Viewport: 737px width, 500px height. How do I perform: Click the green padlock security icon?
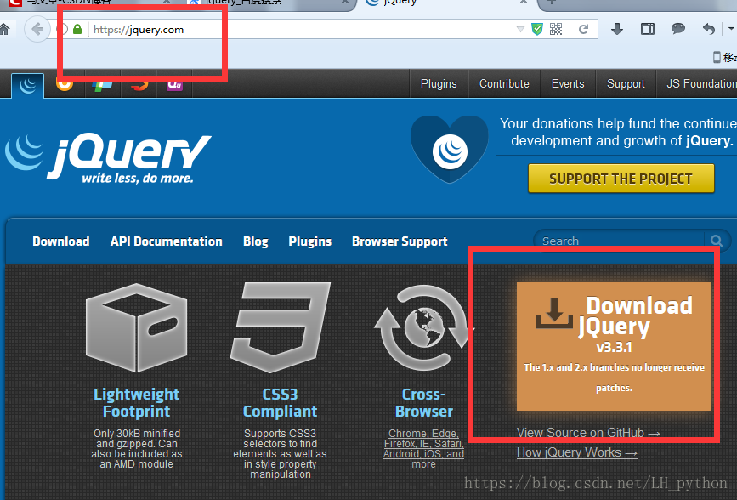click(x=77, y=29)
